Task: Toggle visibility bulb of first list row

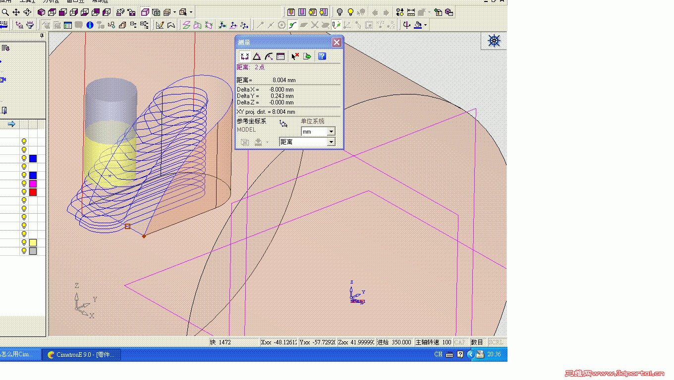Action: pyautogui.click(x=23, y=142)
